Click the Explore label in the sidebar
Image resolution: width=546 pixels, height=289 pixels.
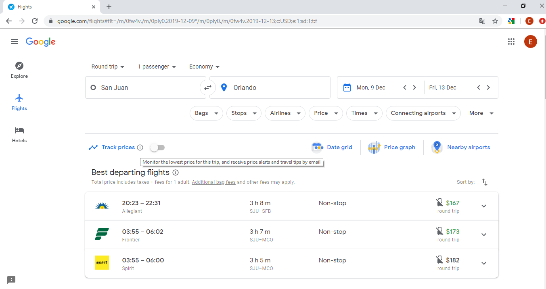19,76
